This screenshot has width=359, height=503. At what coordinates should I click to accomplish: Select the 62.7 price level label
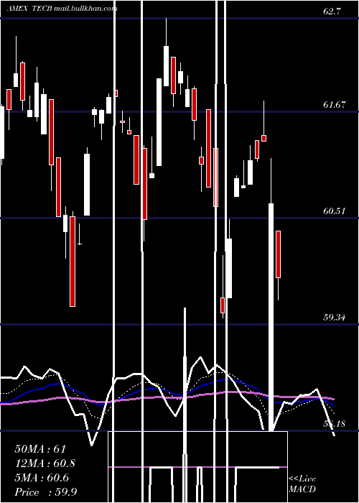point(332,11)
